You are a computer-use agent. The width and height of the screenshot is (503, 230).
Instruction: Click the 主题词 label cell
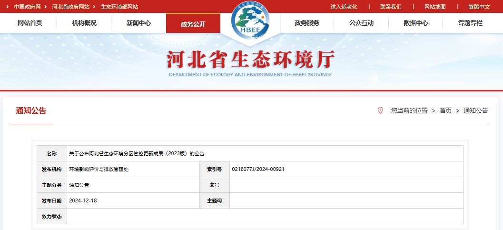coord(215,201)
